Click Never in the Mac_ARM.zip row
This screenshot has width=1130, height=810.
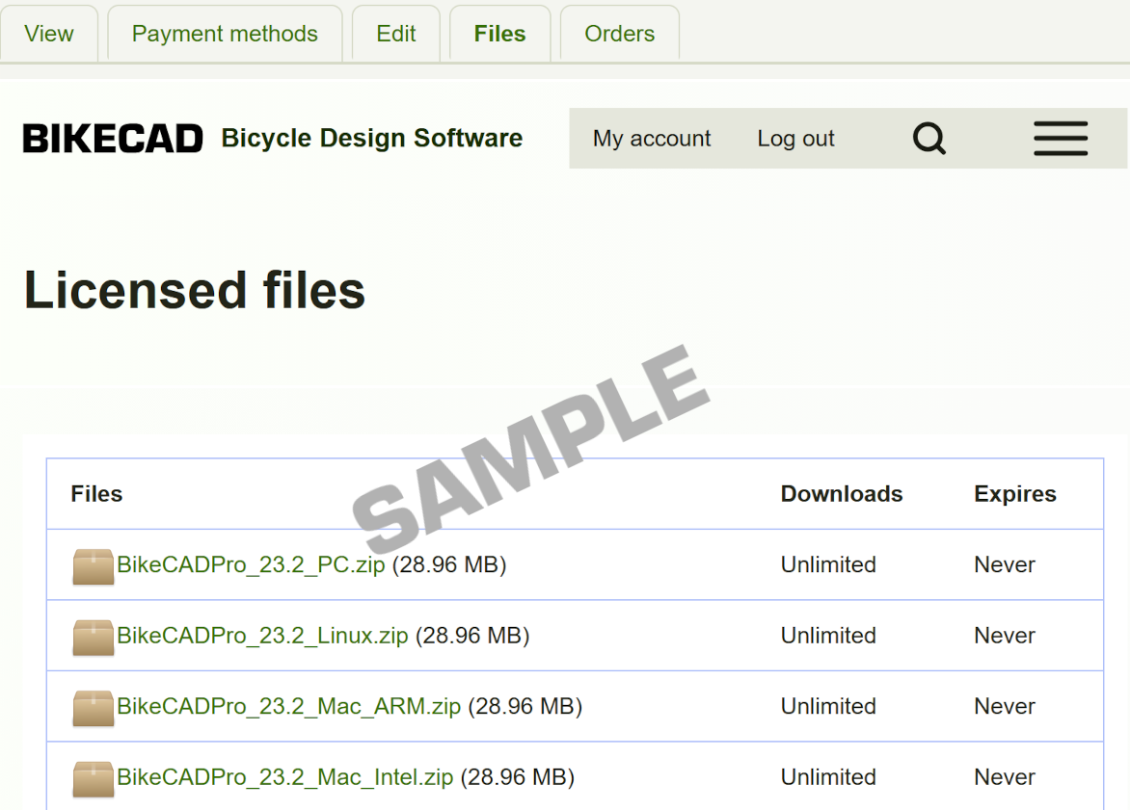pos(1005,706)
